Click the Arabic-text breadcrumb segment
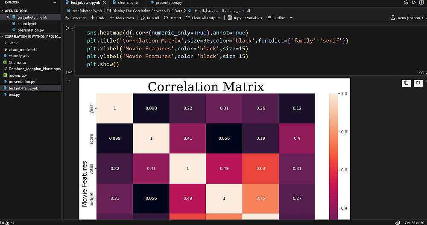Screen dimensions: 427x225 [222, 11]
